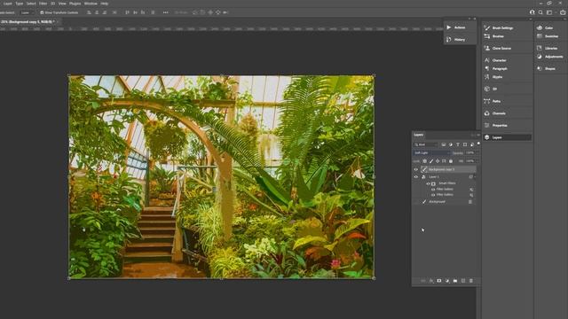Filter layers by pixel type

click(x=444, y=144)
